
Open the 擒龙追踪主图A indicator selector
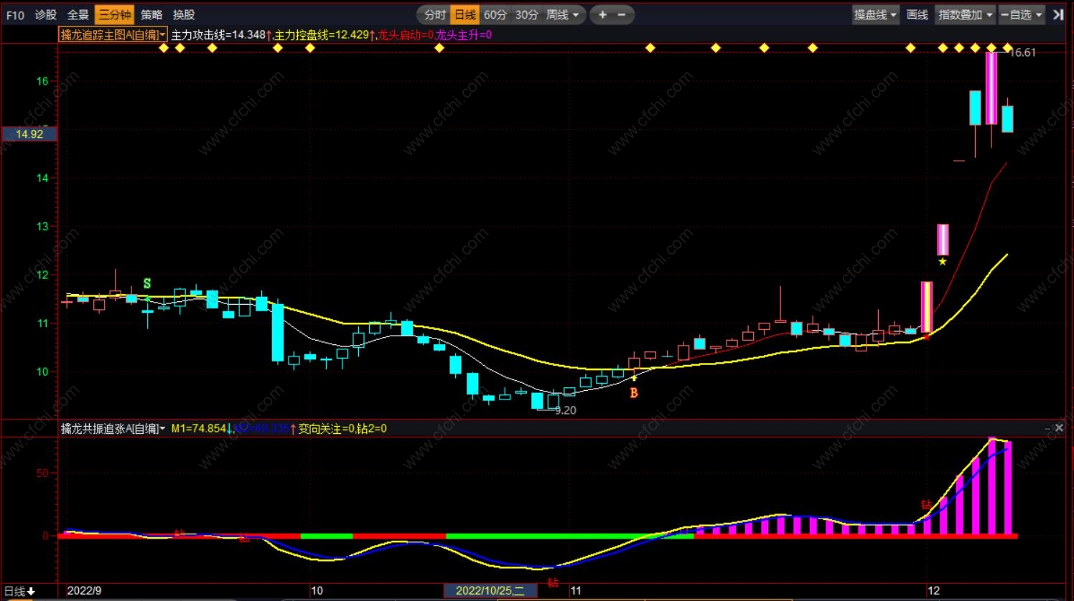(113, 34)
